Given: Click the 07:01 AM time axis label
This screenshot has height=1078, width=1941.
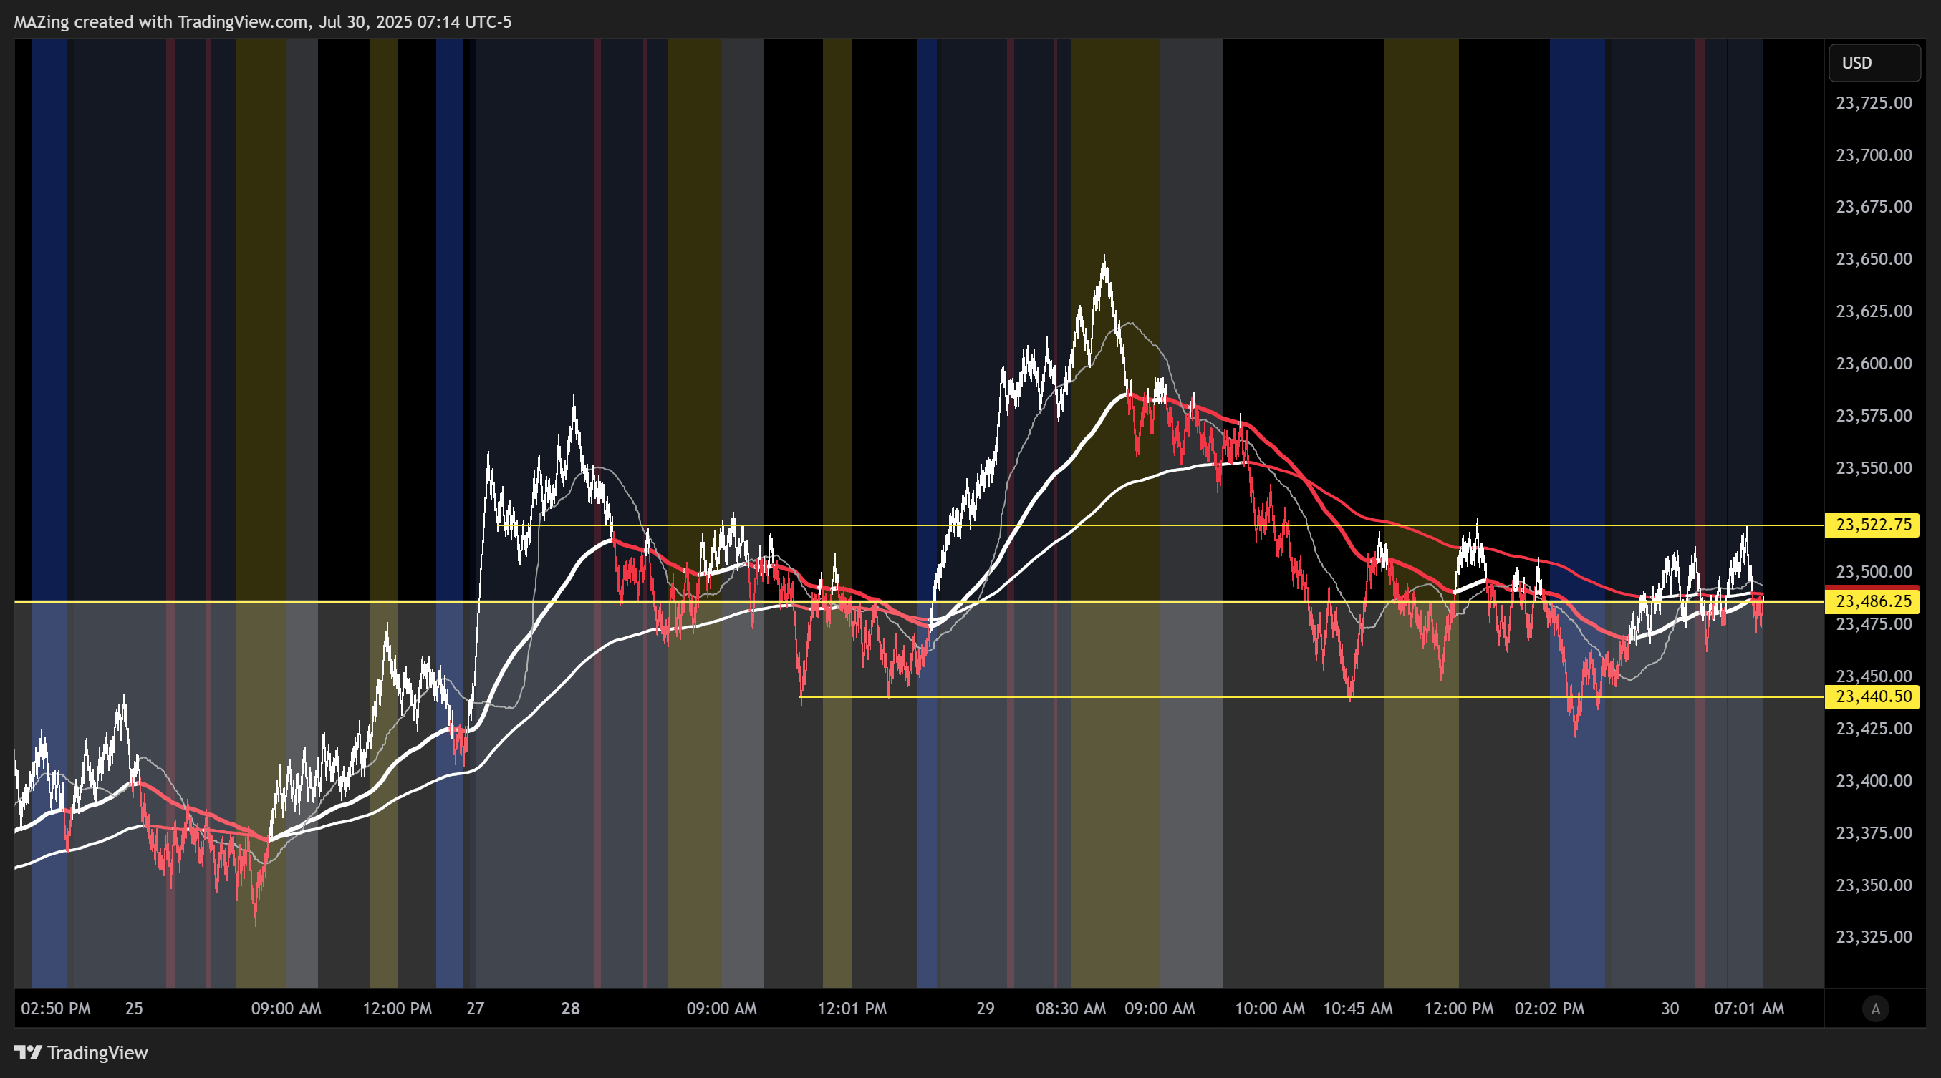Looking at the screenshot, I should tap(1749, 1009).
